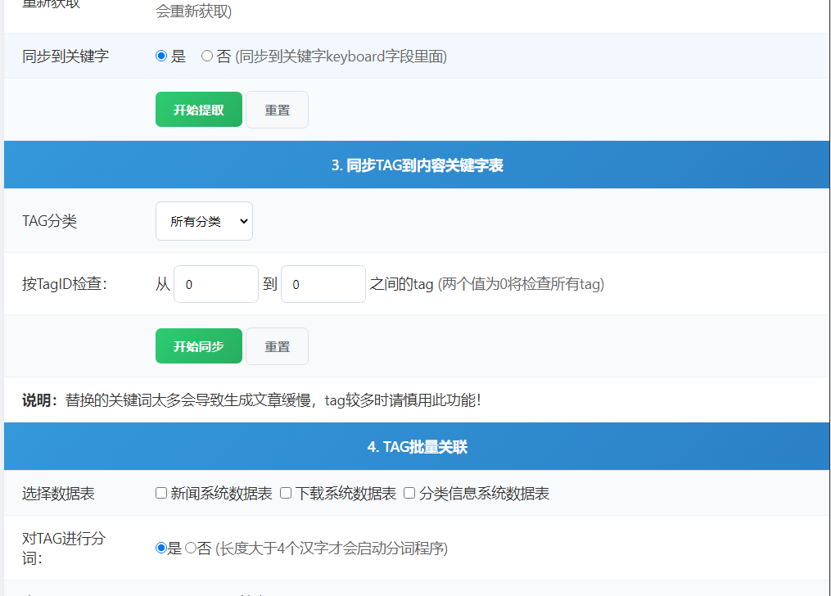The height and width of the screenshot is (596, 831).
Task: Click the 到 input field in 按TagID检查
Action: click(323, 283)
